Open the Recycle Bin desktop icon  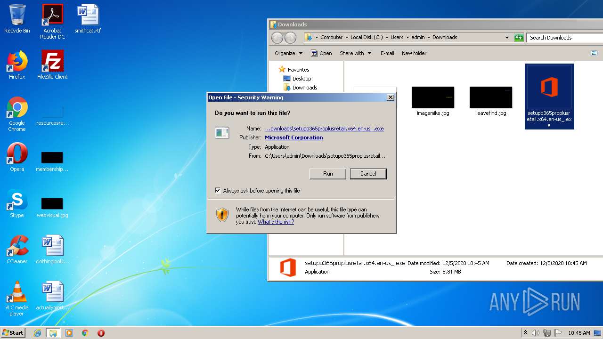pos(17,19)
